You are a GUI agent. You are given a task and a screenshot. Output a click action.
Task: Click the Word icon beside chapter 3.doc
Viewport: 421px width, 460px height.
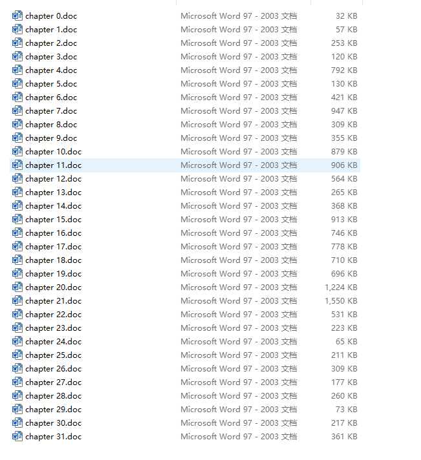[17, 57]
